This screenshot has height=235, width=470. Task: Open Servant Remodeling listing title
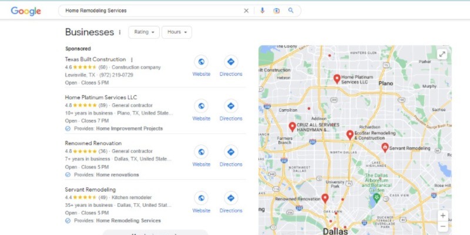point(90,189)
